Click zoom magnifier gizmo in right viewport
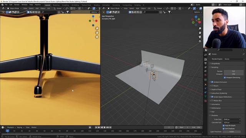The image size is (246, 138). click(x=200, y=28)
